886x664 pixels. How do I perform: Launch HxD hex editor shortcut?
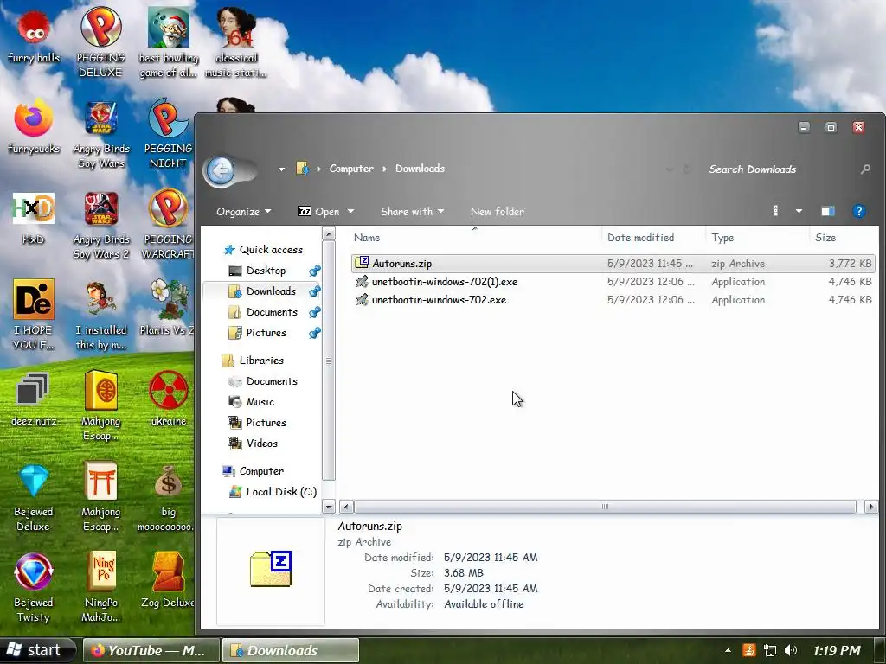[x=34, y=219]
